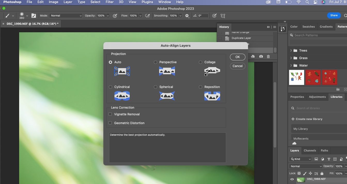Toggle airbrush-style build-up icon
The image size is (347, 184).
click(x=148, y=16)
